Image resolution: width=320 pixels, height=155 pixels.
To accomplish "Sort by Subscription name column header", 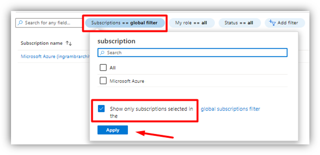I will 42,43.
